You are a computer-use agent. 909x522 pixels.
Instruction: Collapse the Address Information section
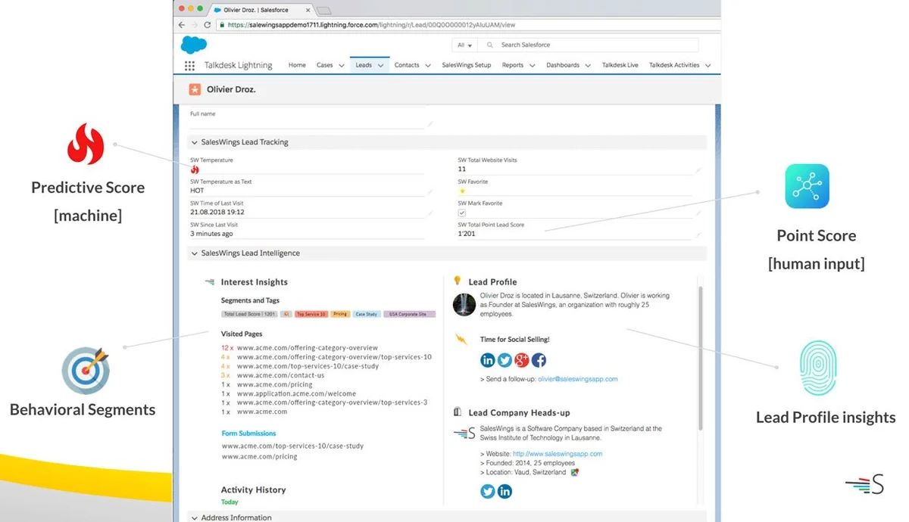pyautogui.click(x=195, y=518)
